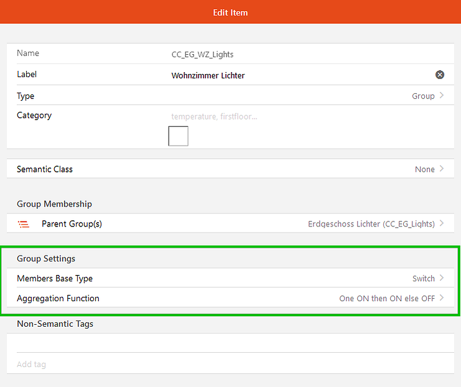This screenshot has height=387, width=461.
Task: Click the Parent Group(s) label
Action: click(72, 224)
